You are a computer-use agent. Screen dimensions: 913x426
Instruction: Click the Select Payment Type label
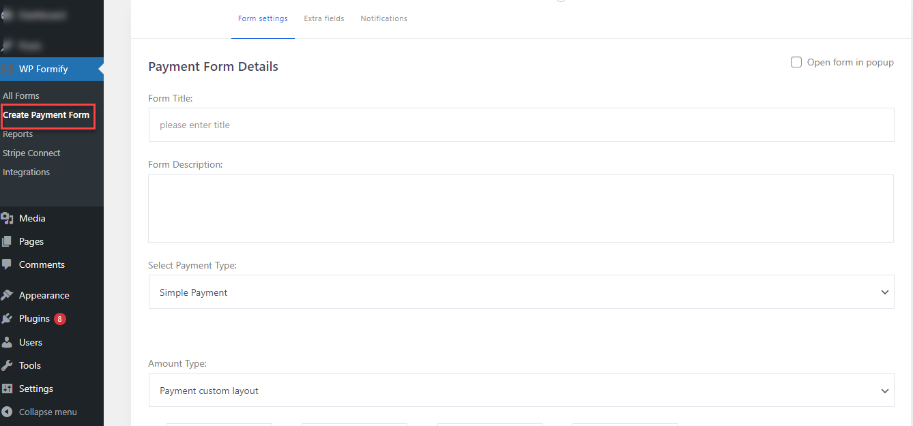[192, 265]
